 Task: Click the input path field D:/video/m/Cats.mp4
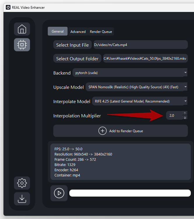coord(140,45)
